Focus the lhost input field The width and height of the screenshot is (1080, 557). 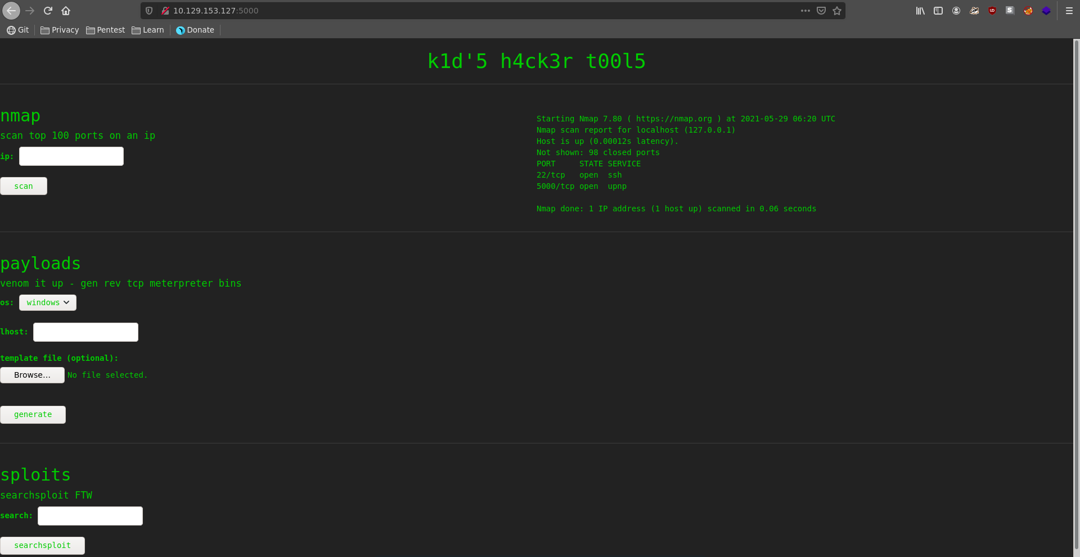point(85,332)
